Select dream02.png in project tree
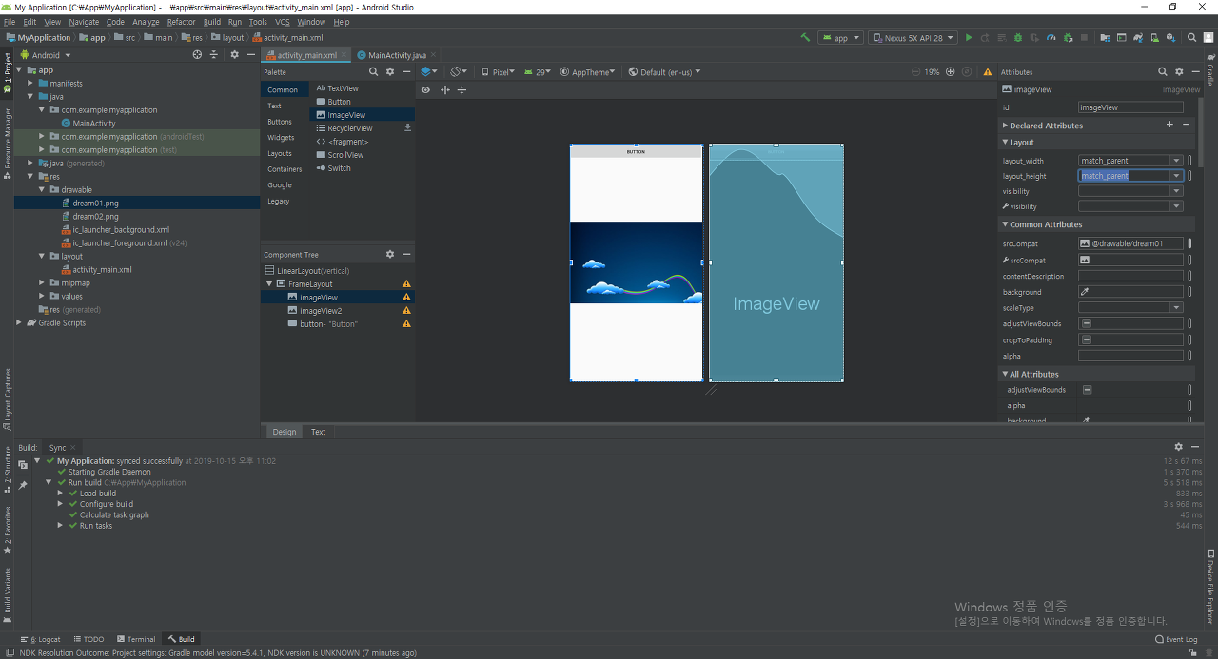Screen dimensions: 1218x659 coord(95,216)
